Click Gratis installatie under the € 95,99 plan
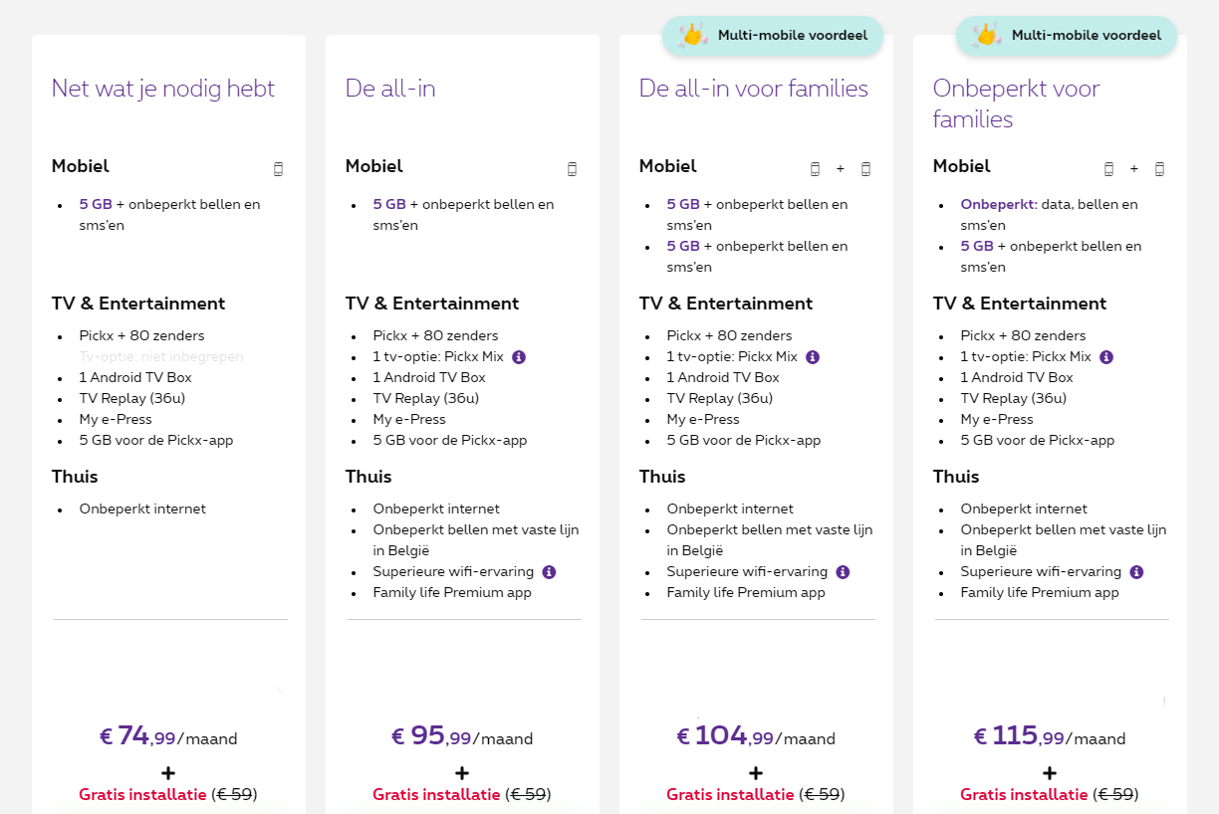 [x=438, y=795]
